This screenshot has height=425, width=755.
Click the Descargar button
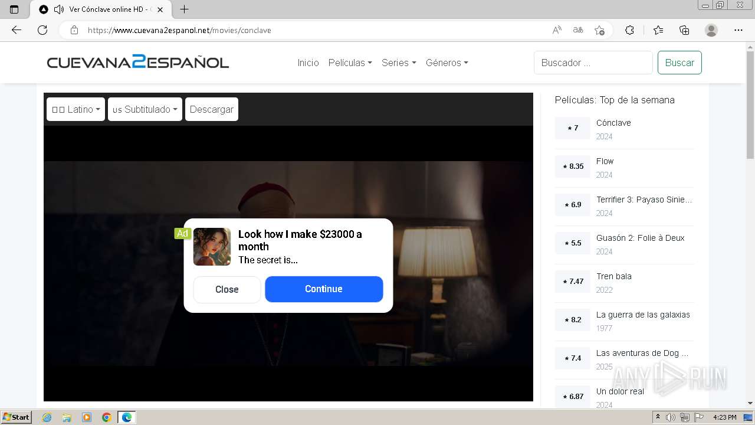[x=212, y=109]
